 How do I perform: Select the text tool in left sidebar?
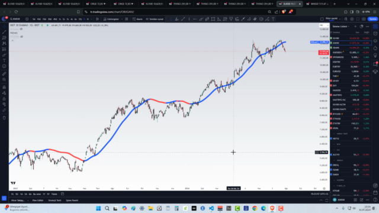(x=4, y=60)
